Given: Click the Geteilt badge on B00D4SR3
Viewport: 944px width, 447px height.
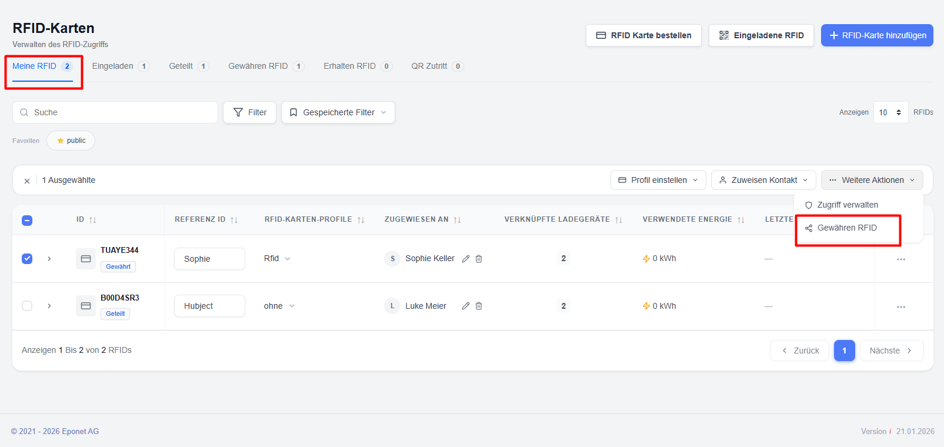Looking at the screenshot, I should coord(115,314).
